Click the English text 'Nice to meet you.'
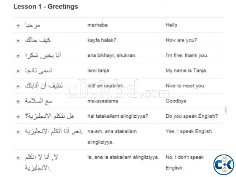Screen dimensions: 236x177 (x=185, y=86)
